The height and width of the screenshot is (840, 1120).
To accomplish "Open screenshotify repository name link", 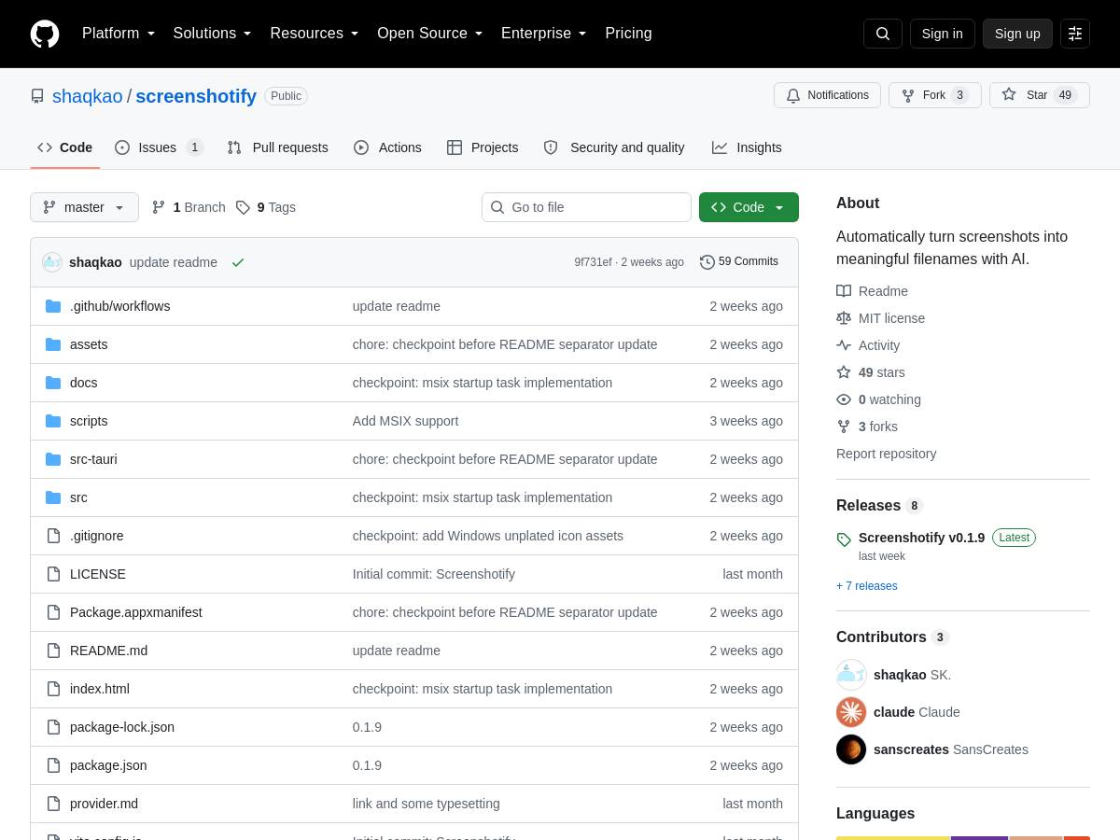I will pyautogui.click(x=196, y=96).
